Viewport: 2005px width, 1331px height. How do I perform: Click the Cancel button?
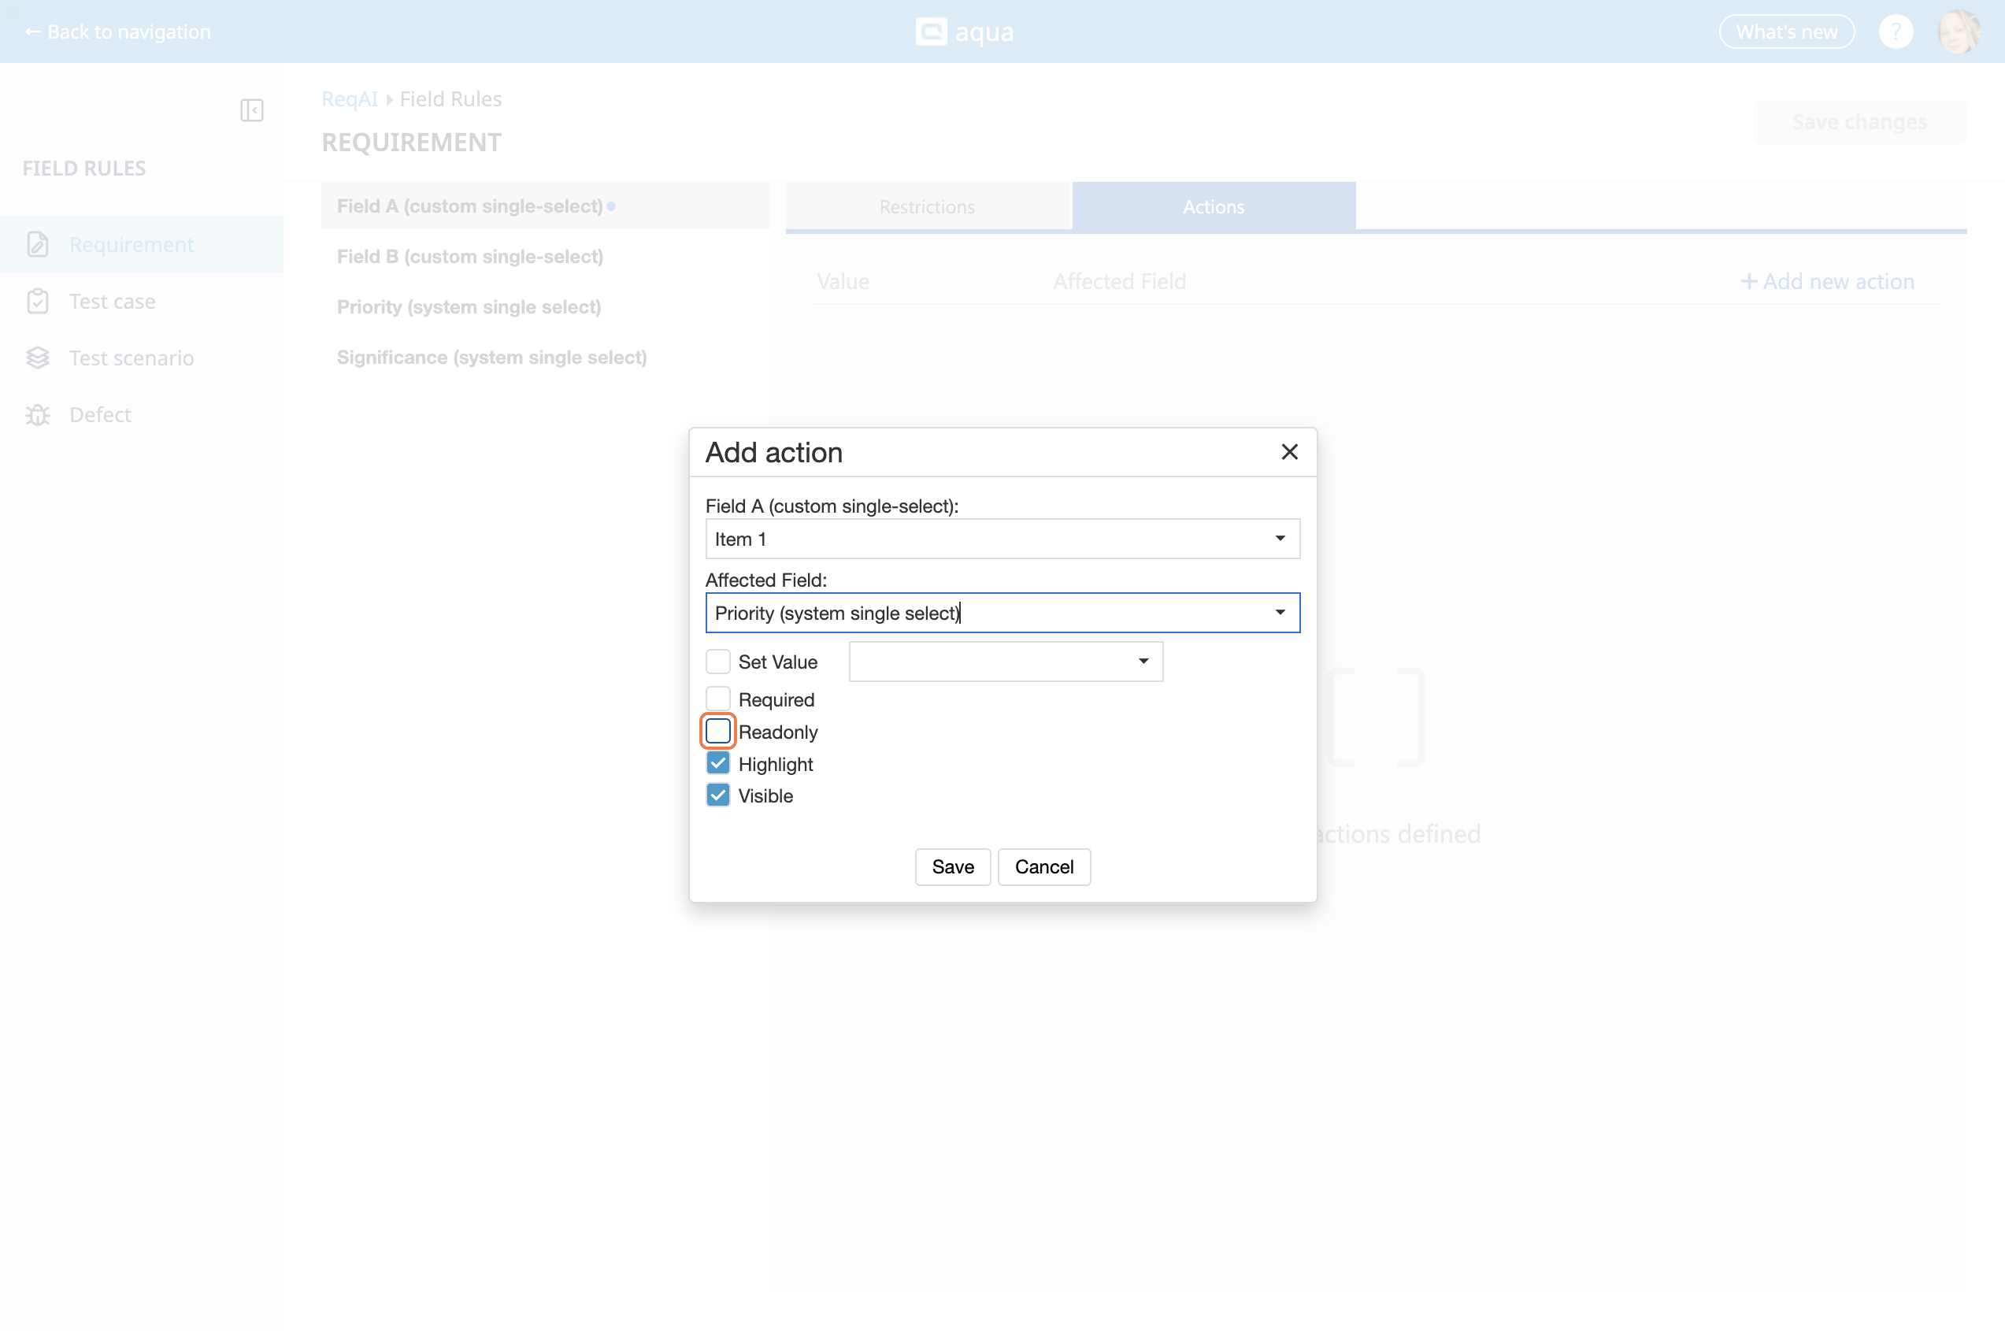point(1043,866)
